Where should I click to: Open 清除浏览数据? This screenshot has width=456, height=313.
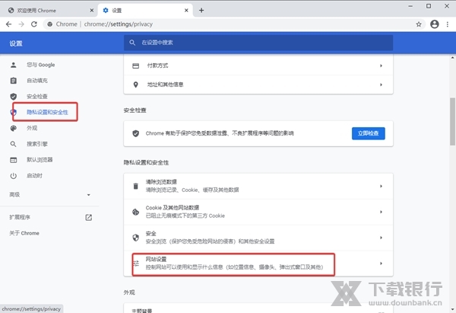[258, 187]
